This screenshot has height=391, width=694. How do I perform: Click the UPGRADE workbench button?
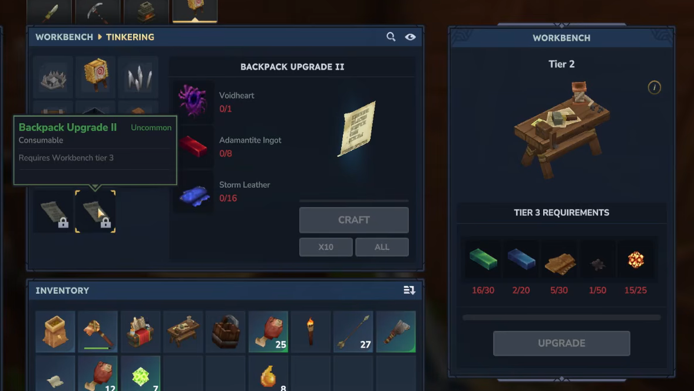(x=561, y=343)
